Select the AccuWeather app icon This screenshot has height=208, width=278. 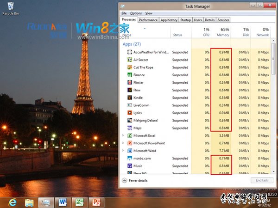pos(130,52)
